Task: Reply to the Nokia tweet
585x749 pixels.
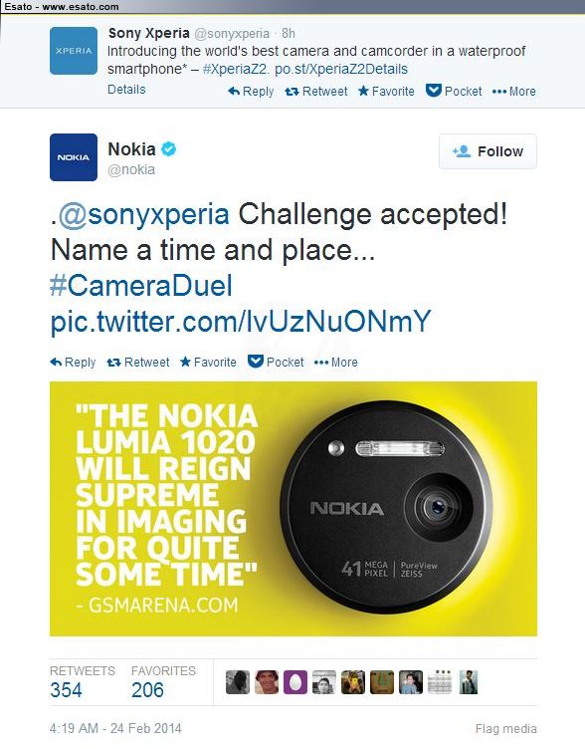Action: pyautogui.click(x=73, y=363)
